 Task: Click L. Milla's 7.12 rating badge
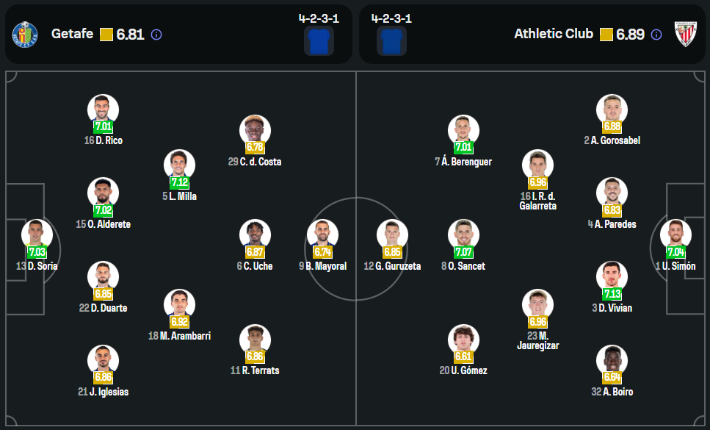[179, 182]
